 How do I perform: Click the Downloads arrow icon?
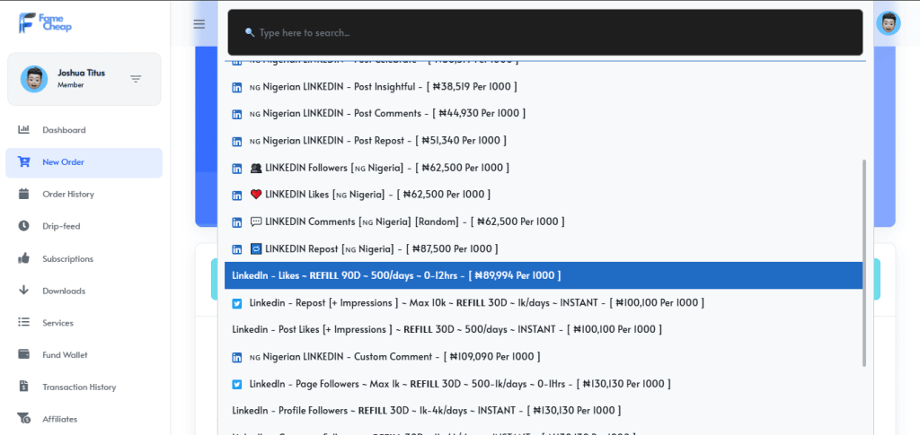(x=24, y=291)
